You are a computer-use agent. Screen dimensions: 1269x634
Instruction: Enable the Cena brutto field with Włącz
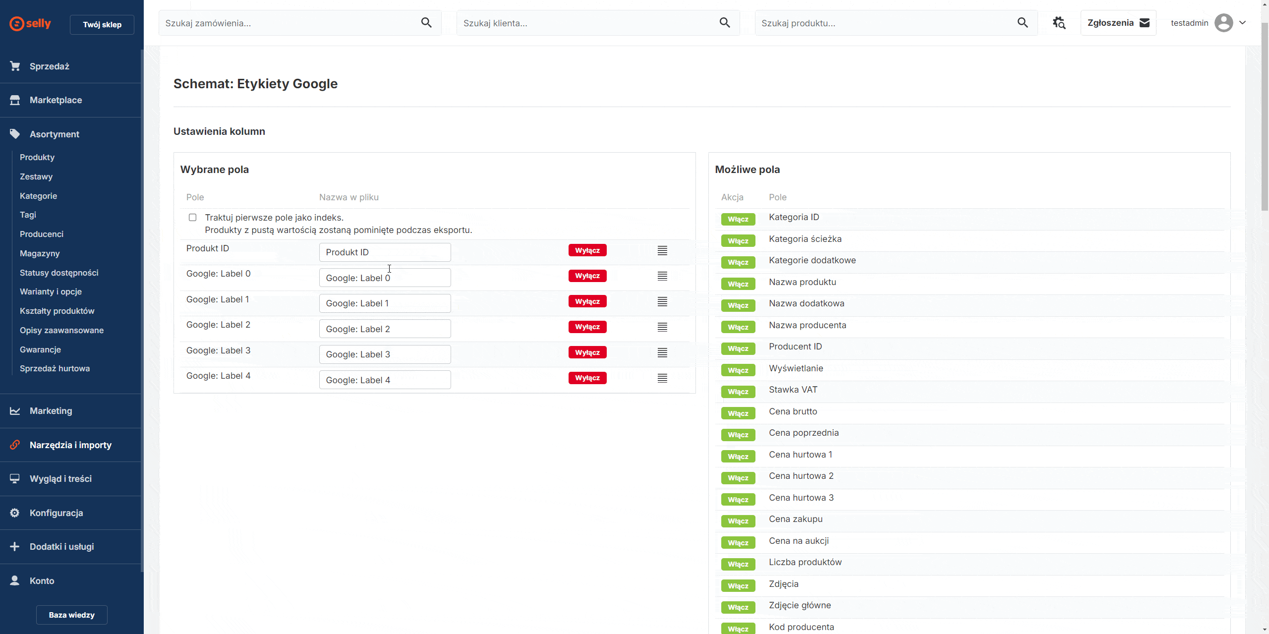tap(738, 413)
